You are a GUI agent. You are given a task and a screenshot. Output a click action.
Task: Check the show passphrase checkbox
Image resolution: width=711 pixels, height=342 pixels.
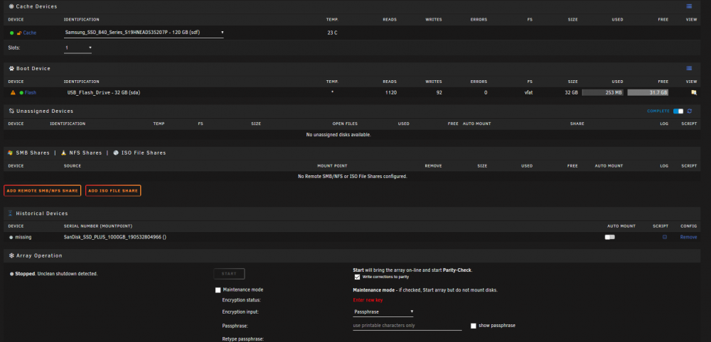coord(474,326)
